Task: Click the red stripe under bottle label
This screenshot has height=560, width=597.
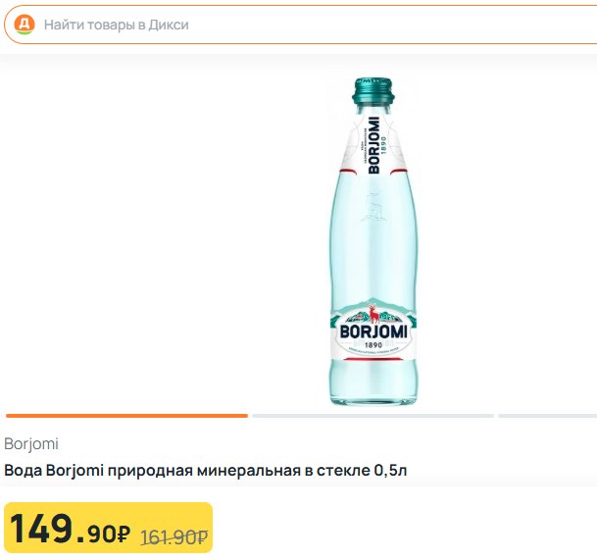Action: coord(373,359)
